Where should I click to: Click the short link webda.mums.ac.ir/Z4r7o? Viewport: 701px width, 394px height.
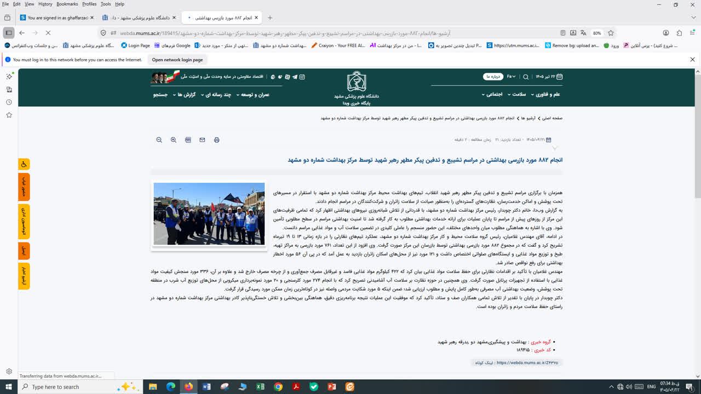527,363
